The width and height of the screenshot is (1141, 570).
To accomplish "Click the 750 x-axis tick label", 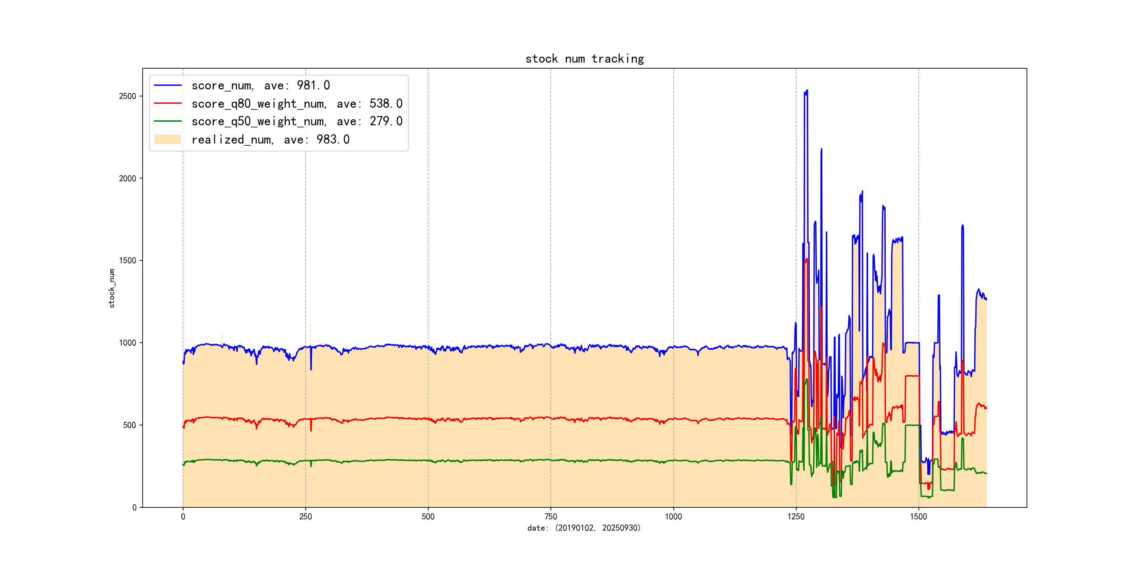I will click(550, 517).
